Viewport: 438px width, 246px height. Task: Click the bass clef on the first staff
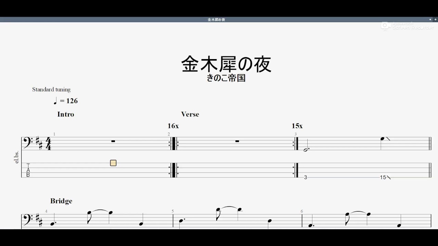coord(28,142)
